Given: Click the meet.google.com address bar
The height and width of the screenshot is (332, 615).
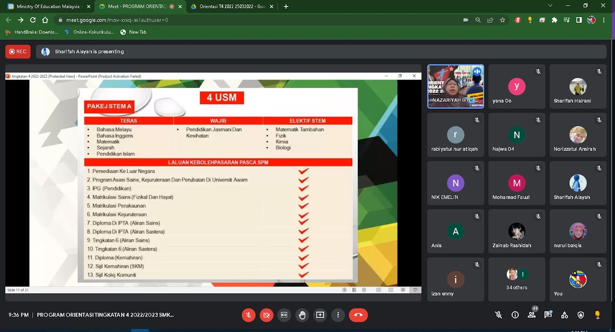Looking at the screenshot, I should (x=259, y=20).
